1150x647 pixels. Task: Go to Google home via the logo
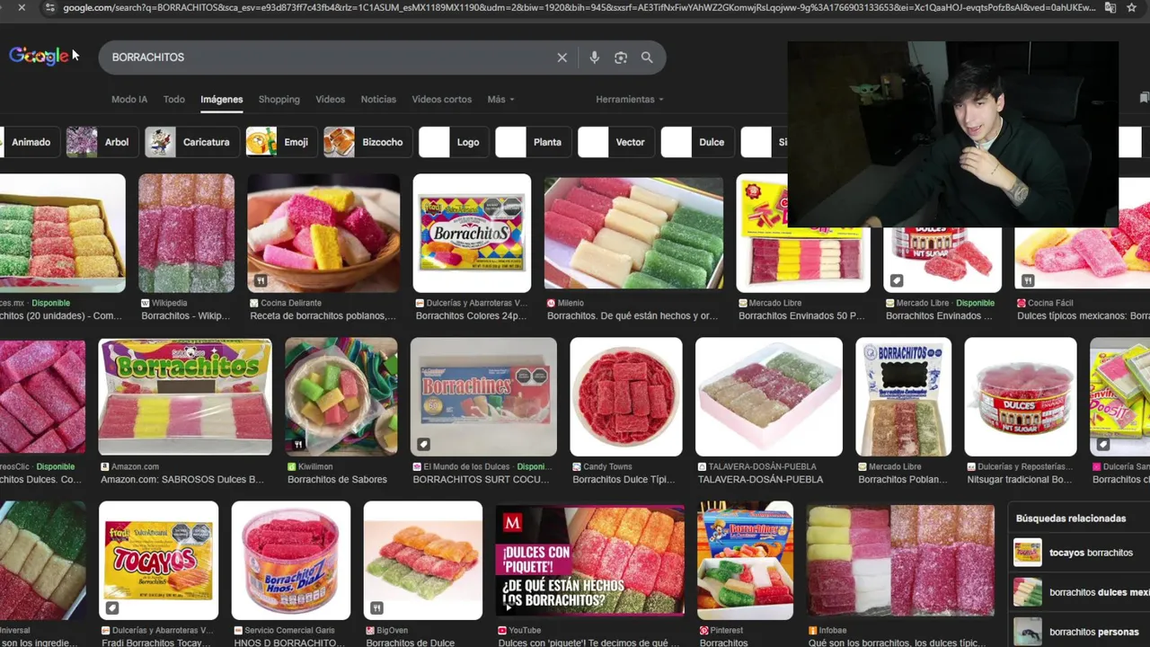tap(39, 56)
